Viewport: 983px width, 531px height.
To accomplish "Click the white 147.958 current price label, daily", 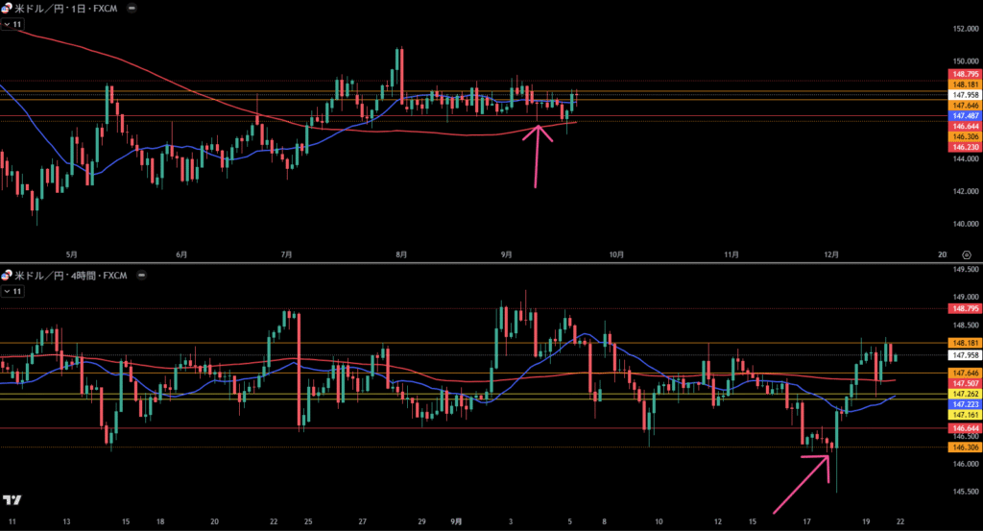I will pos(964,95).
